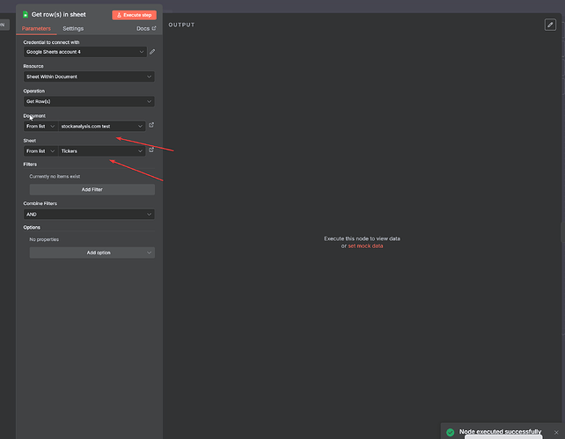
Task: Click the Currently no items exist text
Action: point(55,177)
